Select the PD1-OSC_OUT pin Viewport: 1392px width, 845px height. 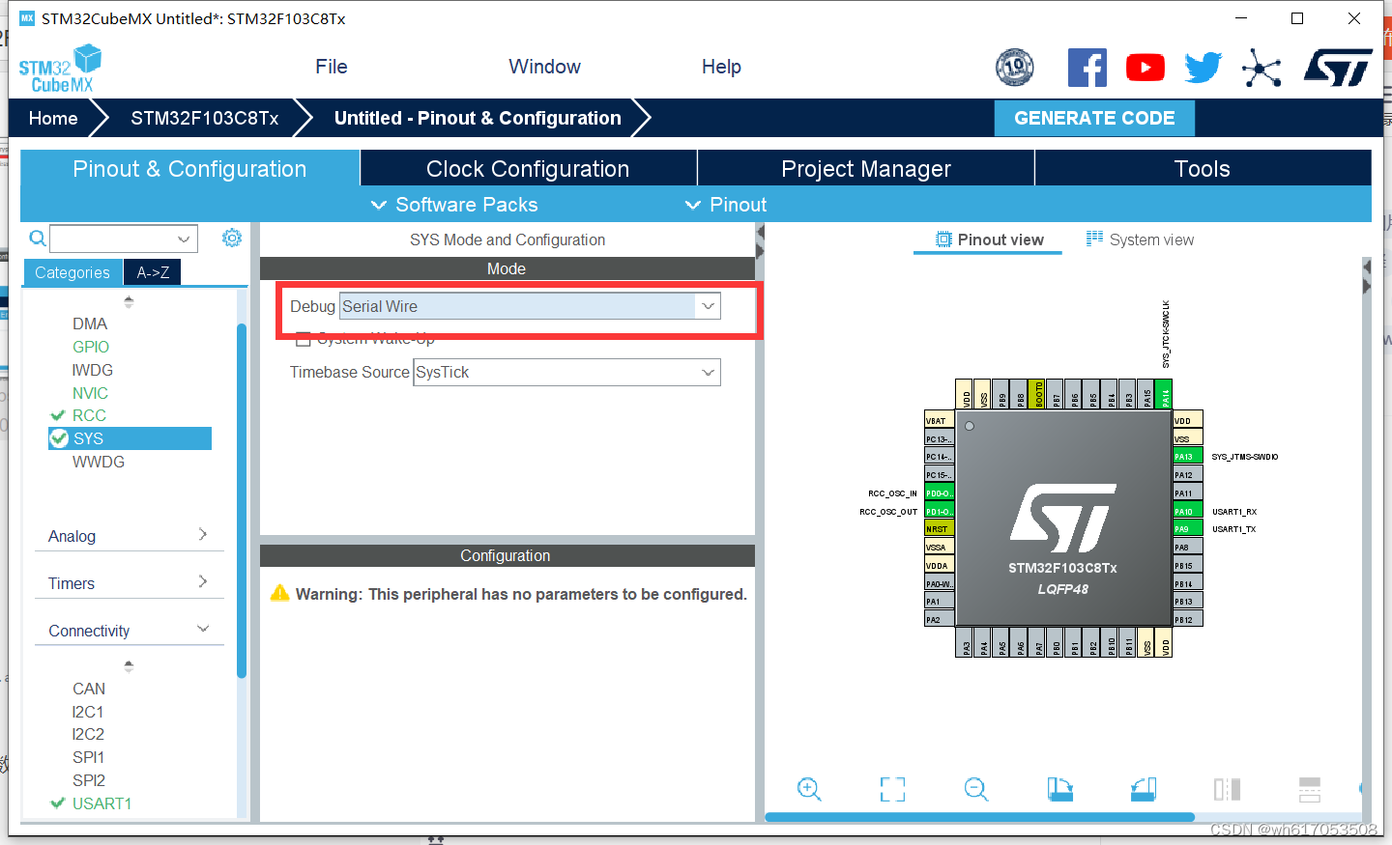pos(940,511)
